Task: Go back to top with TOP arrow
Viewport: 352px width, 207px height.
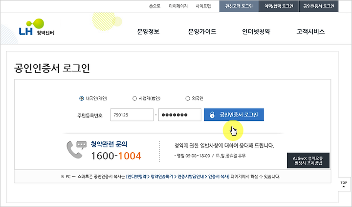Action: coord(344,184)
